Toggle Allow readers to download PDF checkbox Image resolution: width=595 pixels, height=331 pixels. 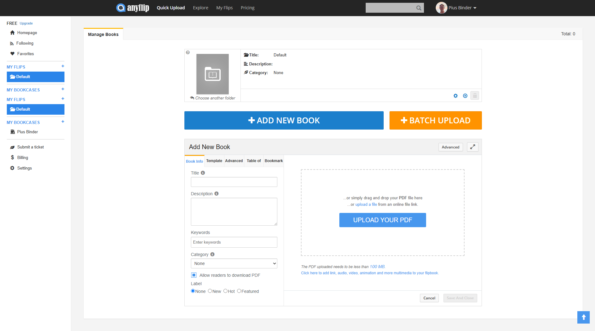pyautogui.click(x=194, y=275)
